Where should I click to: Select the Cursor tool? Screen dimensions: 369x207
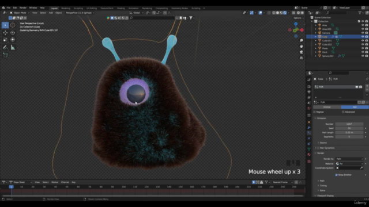tap(13, 25)
